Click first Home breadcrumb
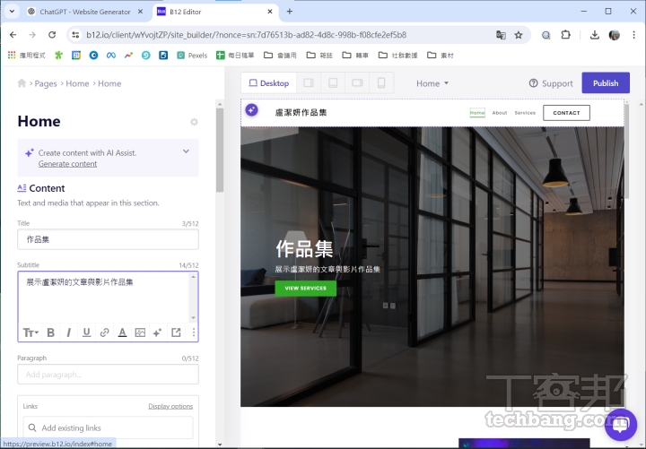The height and width of the screenshot is (449, 646). click(77, 83)
